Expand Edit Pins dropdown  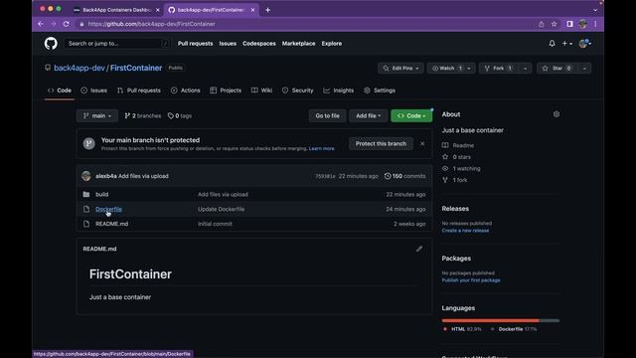pyautogui.click(x=400, y=69)
